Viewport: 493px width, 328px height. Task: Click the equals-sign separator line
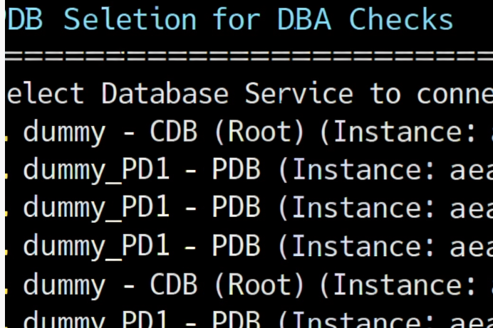click(x=248, y=56)
